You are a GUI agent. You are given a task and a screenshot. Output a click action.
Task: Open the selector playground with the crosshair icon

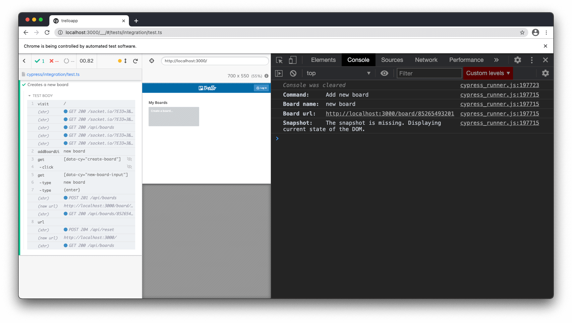pos(151,61)
